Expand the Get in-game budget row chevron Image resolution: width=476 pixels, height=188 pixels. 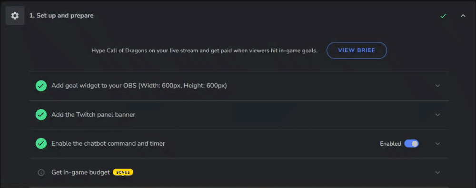point(437,172)
